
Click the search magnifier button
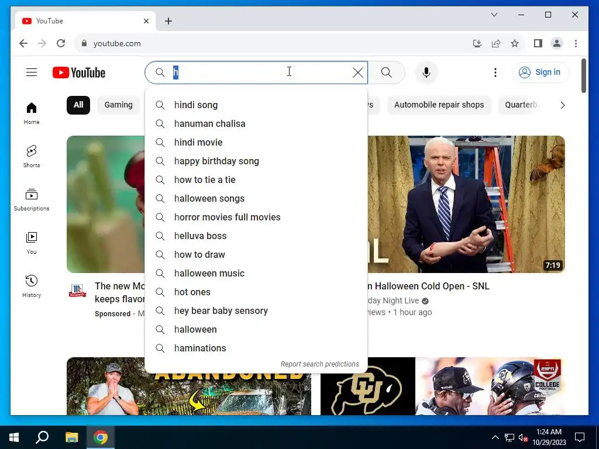coord(386,72)
